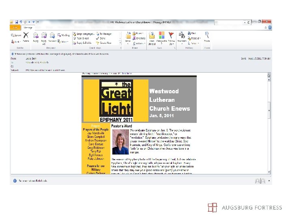Click the subject line text
Image resolution: width=292 pixels, height=219 pixels.
[45, 70]
